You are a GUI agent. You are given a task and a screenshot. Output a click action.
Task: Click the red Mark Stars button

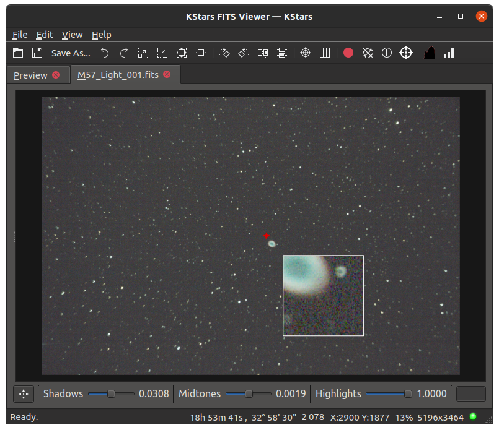[x=348, y=53]
